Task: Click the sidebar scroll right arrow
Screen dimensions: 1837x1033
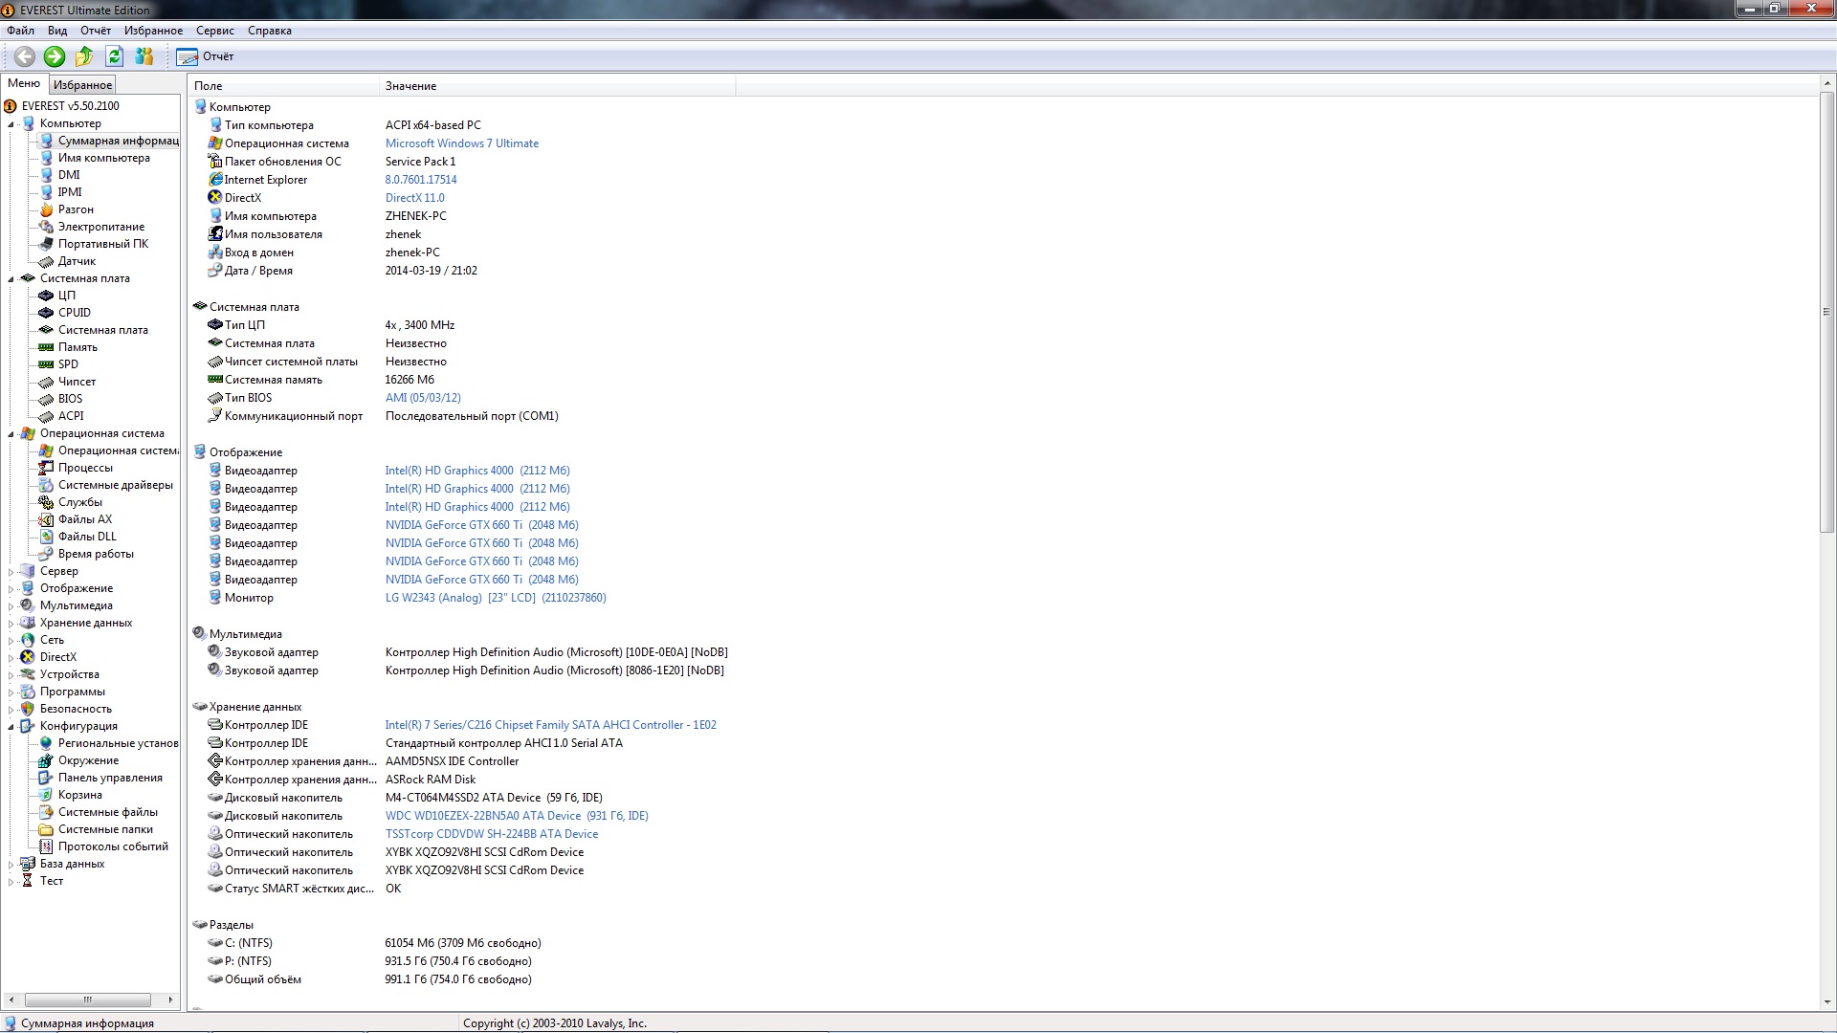Action: [x=170, y=1000]
